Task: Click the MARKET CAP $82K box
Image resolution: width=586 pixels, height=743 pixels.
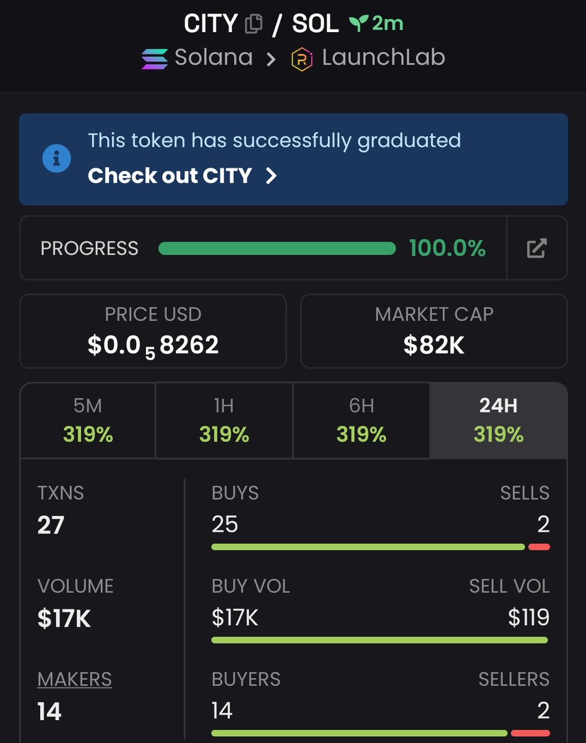Action: click(434, 331)
